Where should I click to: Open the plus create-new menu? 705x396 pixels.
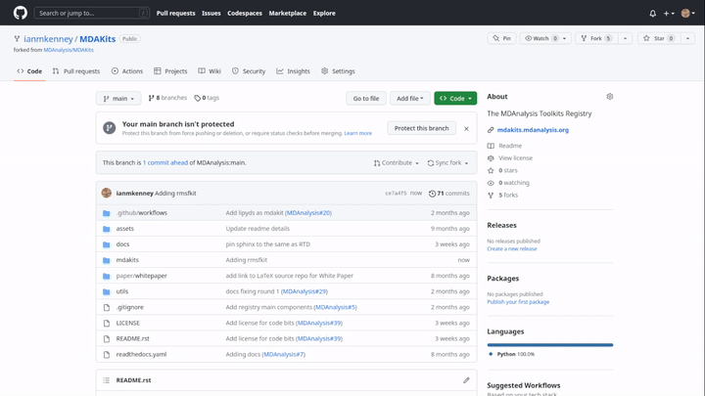pyautogui.click(x=669, y=14)
